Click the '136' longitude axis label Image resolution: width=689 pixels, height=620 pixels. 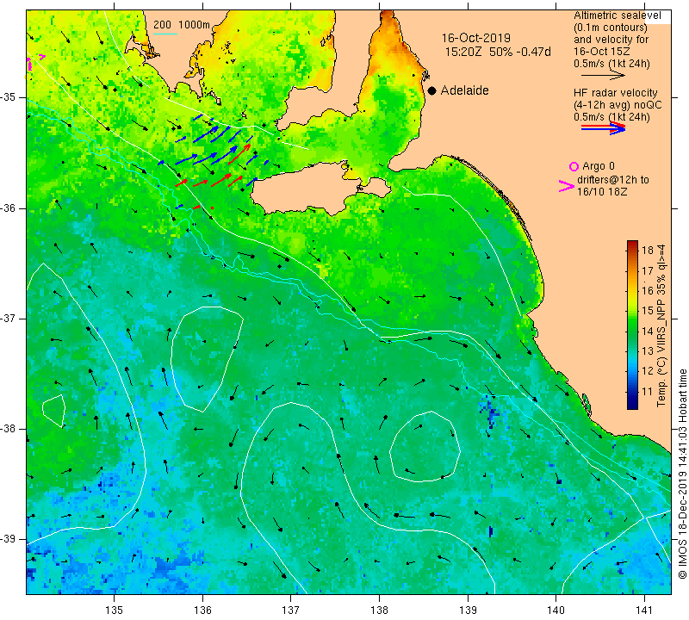click(x=202, y=611)
